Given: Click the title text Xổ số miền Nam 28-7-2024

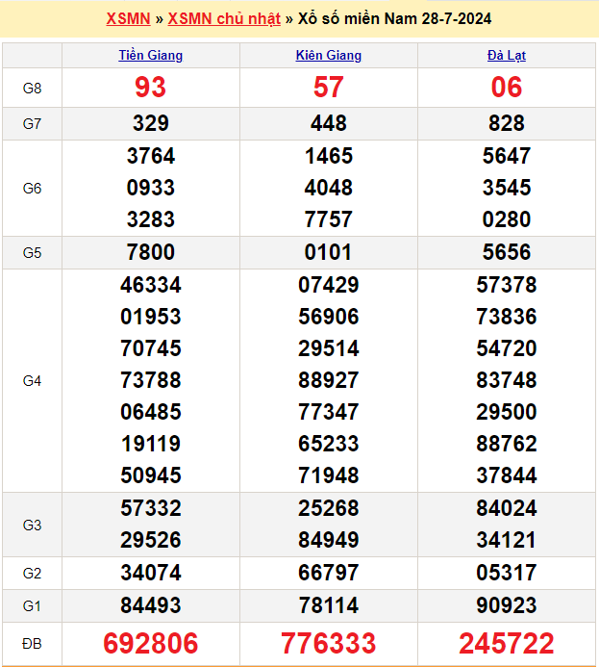Looking at the screenshot, I should click(392, 19).
